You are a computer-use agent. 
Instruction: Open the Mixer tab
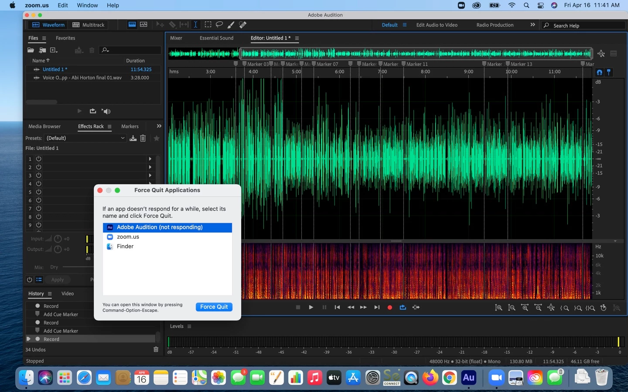[176, 38]
